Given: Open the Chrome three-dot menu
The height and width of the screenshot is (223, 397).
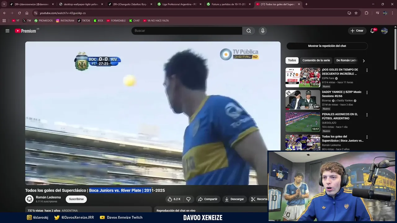Looking at the screenshot, I should [393, 13].
